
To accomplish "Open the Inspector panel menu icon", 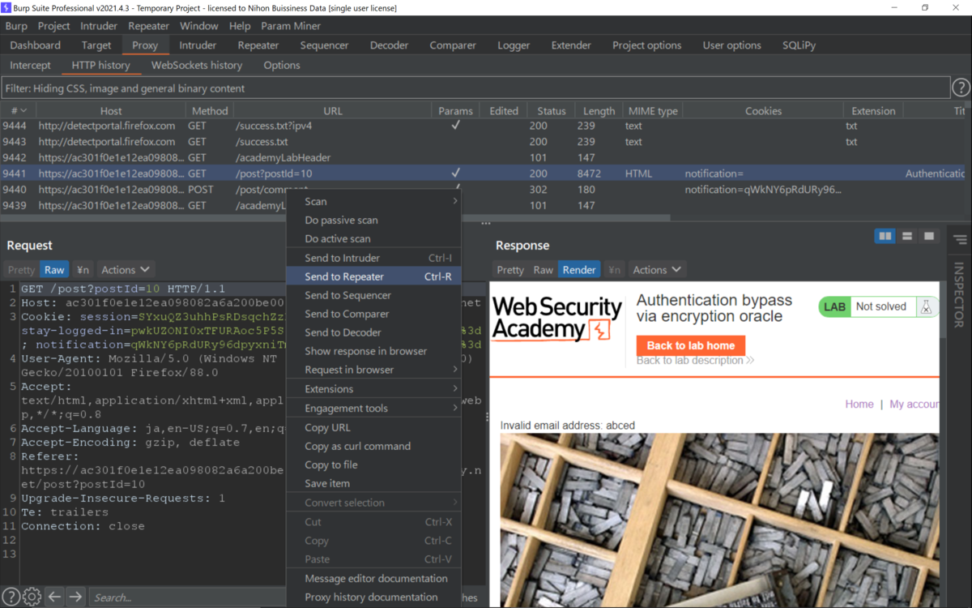I will (x=960, y=240).
